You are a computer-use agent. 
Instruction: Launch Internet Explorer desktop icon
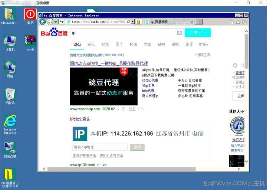click(x=10, y=124)
